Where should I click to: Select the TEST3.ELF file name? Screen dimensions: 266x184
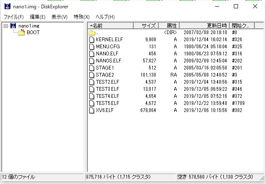tap(107, 89)
